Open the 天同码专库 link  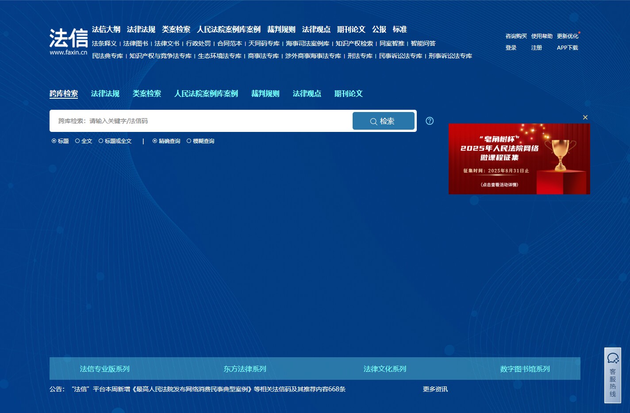point(264,43)
